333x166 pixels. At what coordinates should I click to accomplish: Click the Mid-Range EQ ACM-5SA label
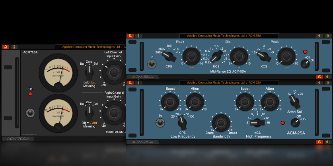(x=228, y=71)
